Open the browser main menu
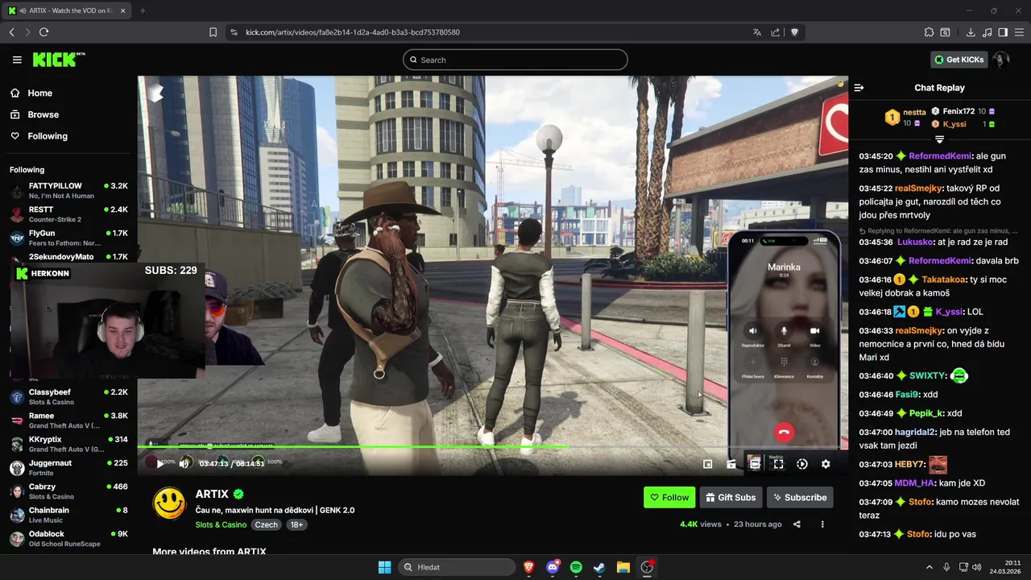 (1020, 32)
